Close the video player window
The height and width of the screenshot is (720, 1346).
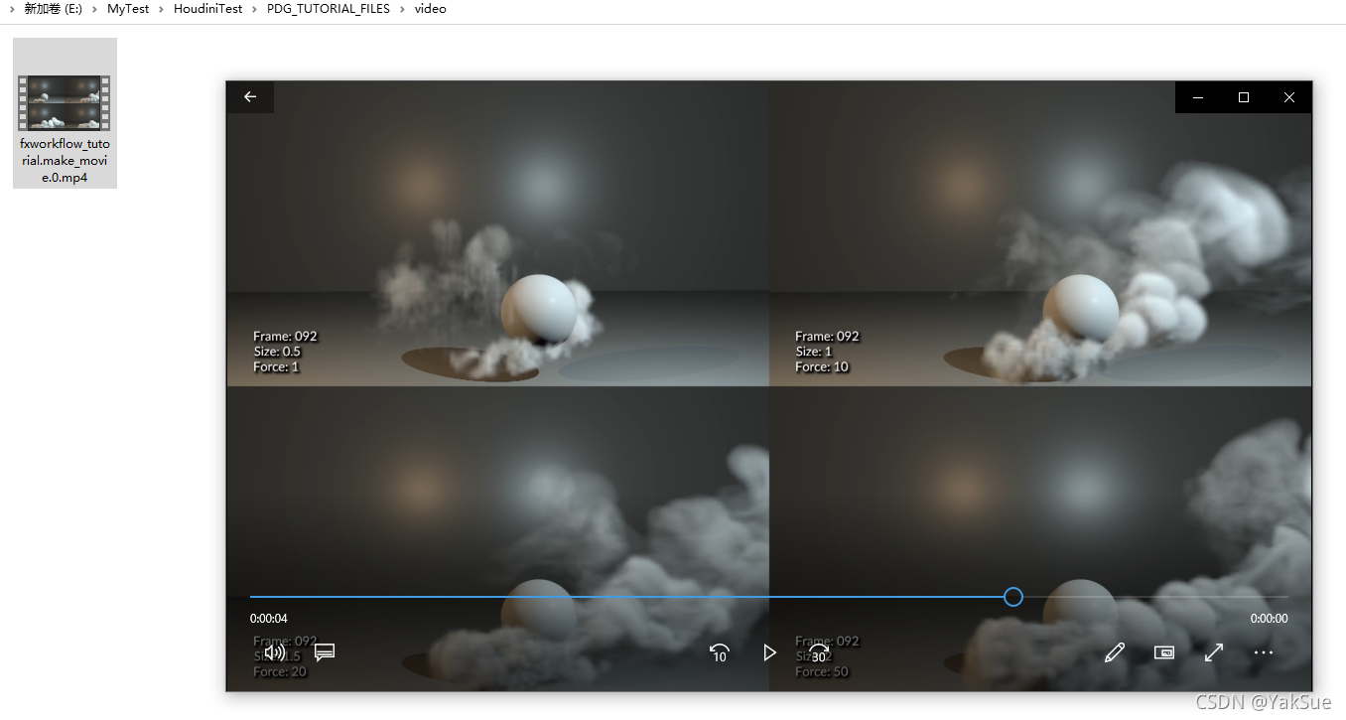(1289, 97)
